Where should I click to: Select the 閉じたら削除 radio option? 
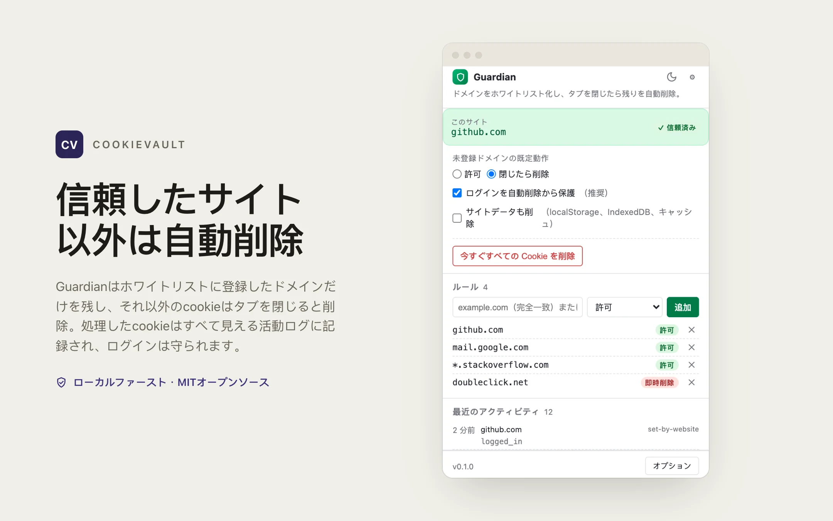tap(491, 174)
